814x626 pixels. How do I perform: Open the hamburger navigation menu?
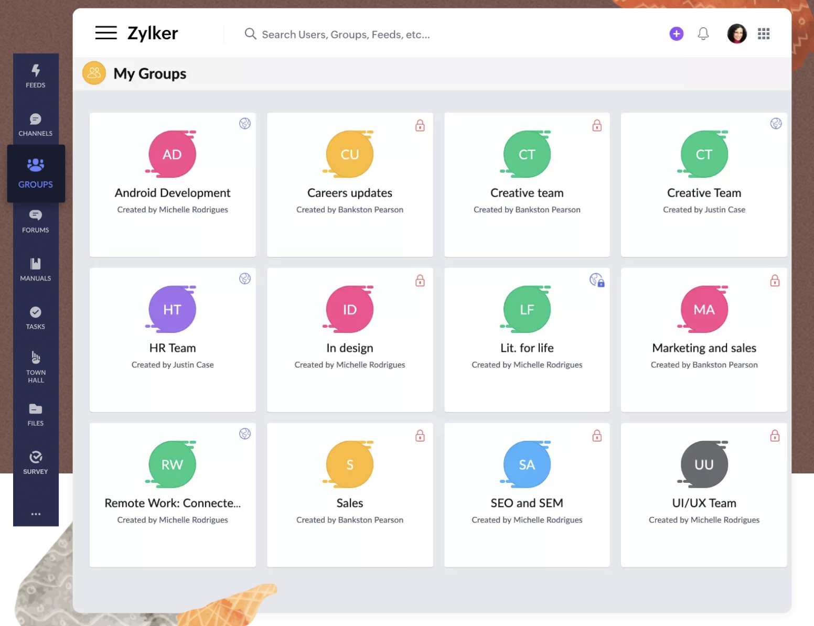[106, 33]
